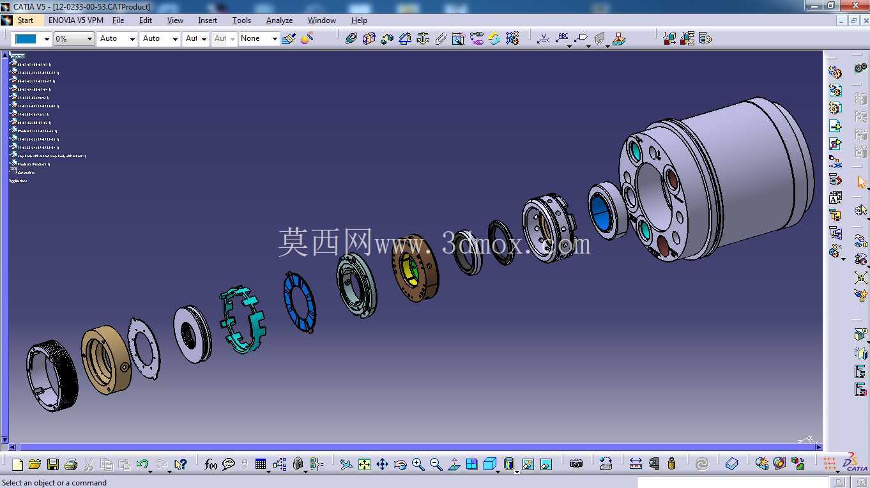870x488 pixels.
Task: Add a Text with Leader annotation
Action: point(562,38)
